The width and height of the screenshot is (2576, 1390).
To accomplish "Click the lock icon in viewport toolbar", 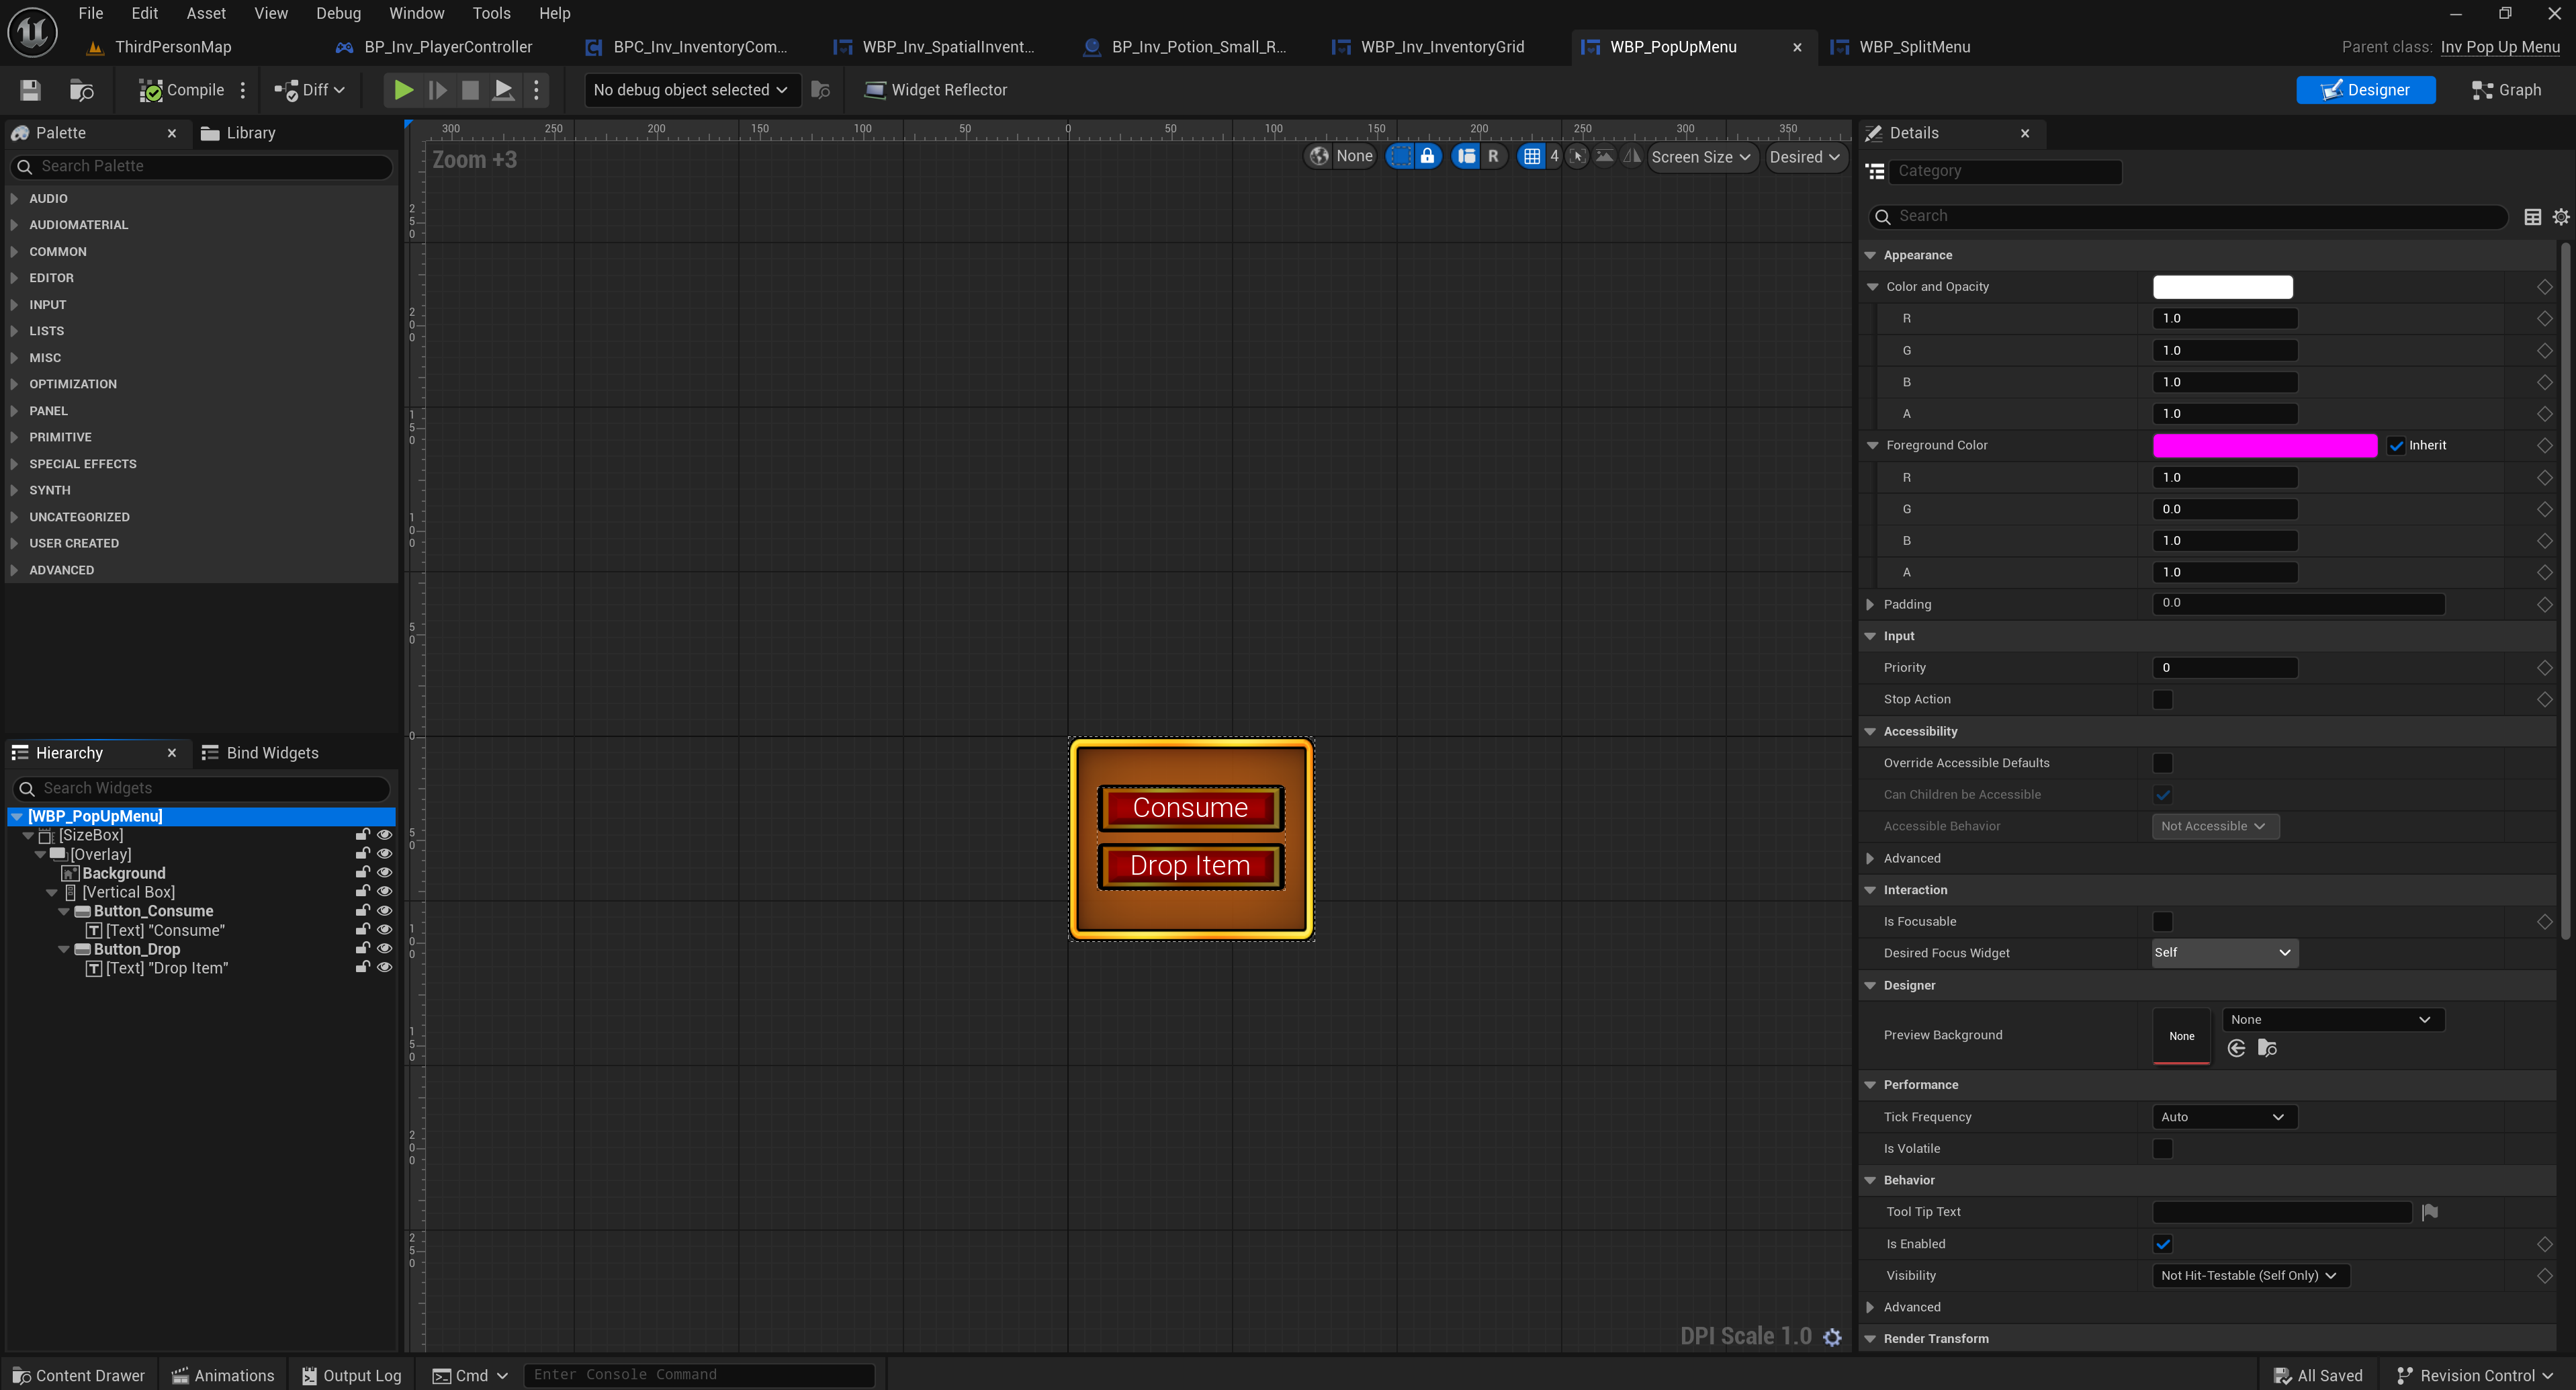I will pos(1427,156).
